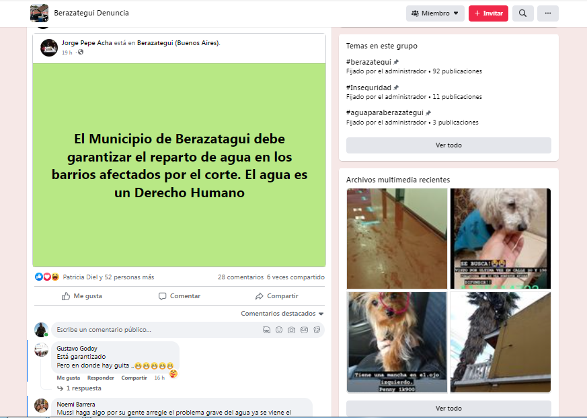Like the post with Me gusta
Image resolution: width=587 pixels, height=418 pixels.
coord(82,296)
